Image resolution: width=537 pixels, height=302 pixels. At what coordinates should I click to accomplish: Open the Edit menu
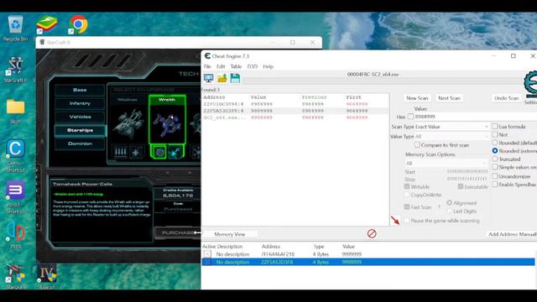click(221, 66)
